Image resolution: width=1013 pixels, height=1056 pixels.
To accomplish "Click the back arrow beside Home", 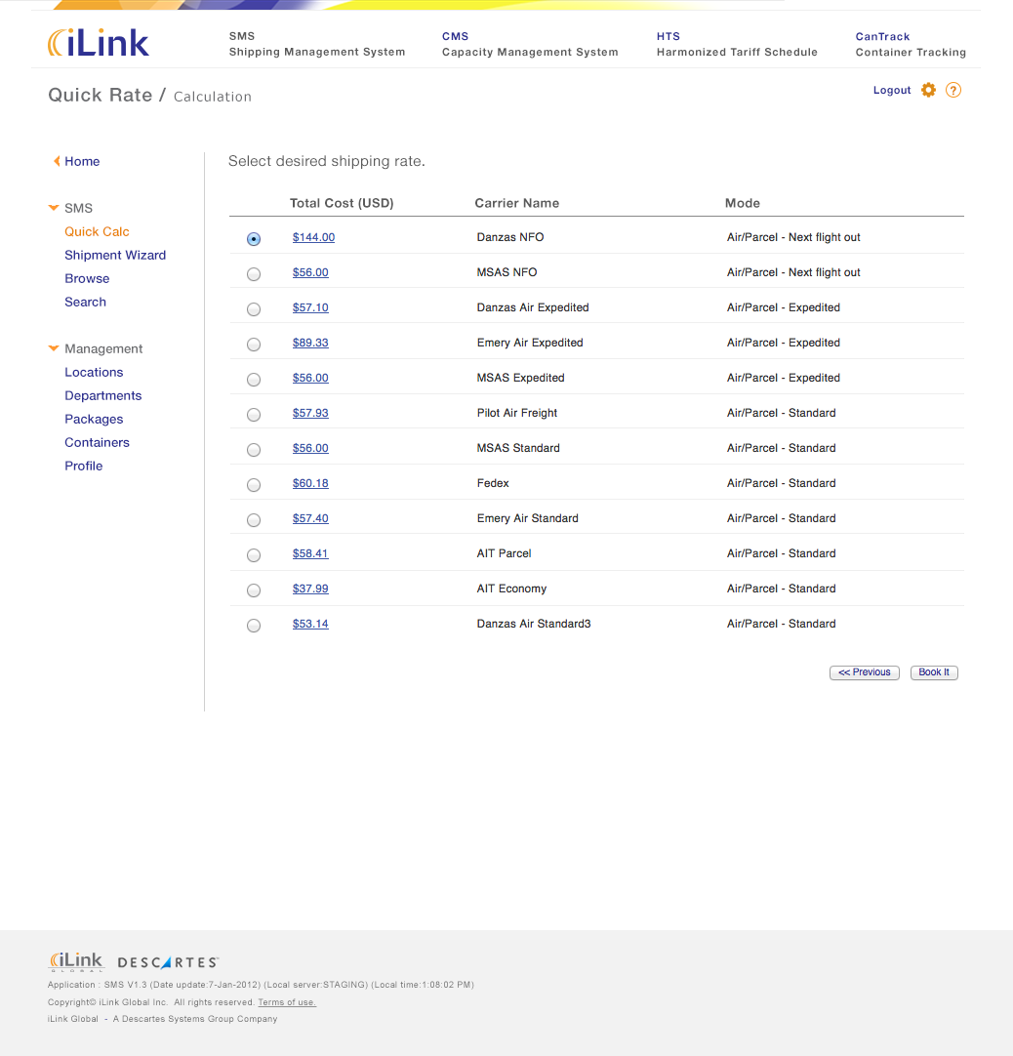I will point(57,161).
